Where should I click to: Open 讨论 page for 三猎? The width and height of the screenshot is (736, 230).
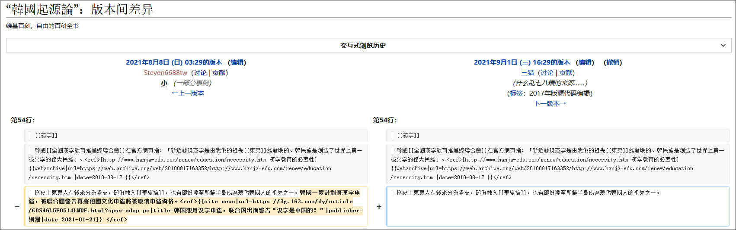point(547,73)
